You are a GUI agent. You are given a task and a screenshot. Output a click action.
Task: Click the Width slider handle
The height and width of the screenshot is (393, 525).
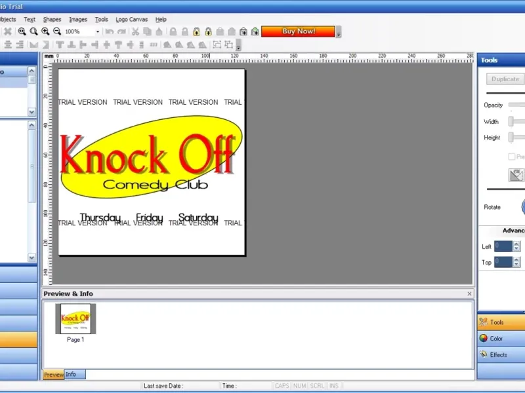coord(511,121)
